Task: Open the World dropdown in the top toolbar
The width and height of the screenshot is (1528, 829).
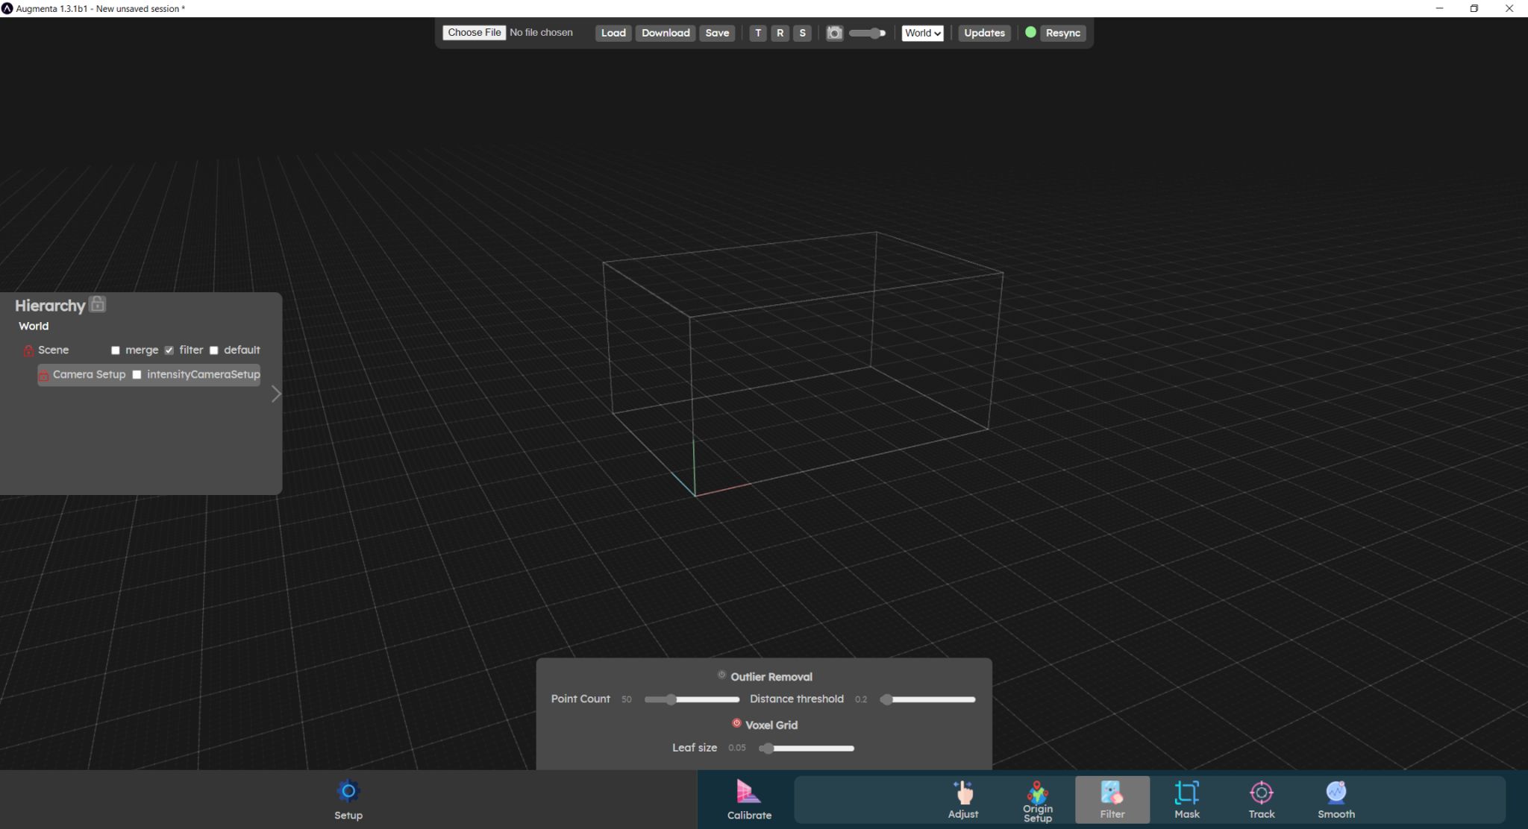Action: (922, 33)
